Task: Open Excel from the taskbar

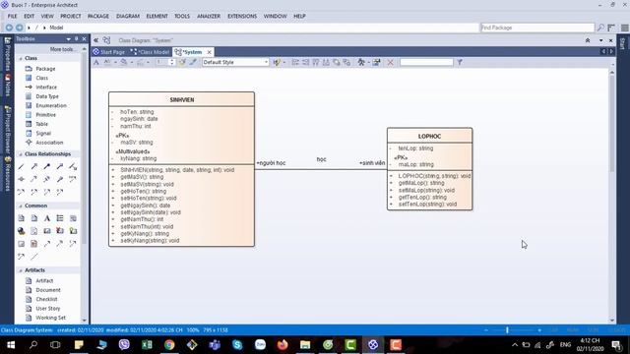Action: point(147,345)
